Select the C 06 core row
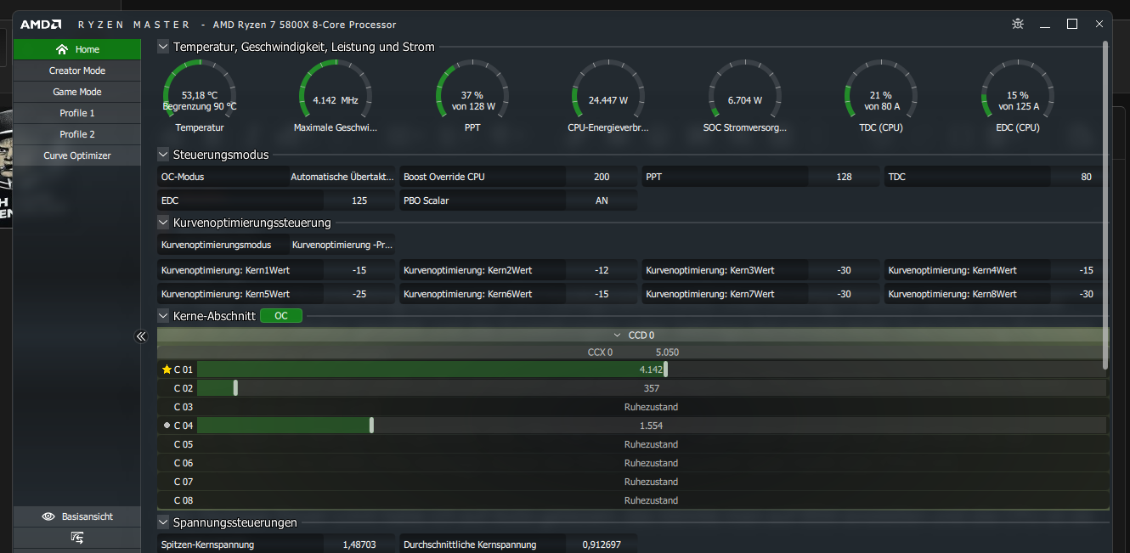The width and height of the screenshot is (1130, 553). click(633, 463)
